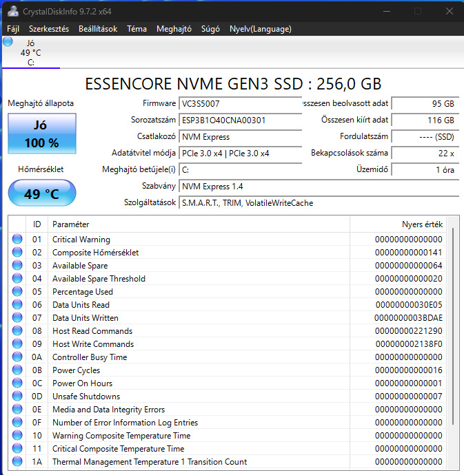
Task: Click the Nyers érték column header
Action: point(398,224)
